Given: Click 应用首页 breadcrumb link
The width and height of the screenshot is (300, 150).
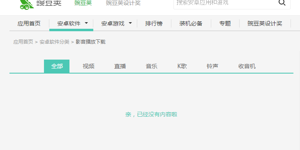Looking at the screenshot, I should tap(23, 42).
